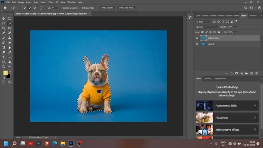This screenshot has width=263, height=148.
Task: Select the Quick Selection tool in toolbox
Action: pos(9,23)
